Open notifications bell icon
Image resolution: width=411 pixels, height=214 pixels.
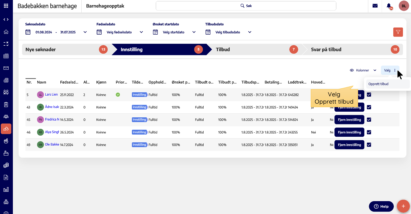click(x=389, y=6)
